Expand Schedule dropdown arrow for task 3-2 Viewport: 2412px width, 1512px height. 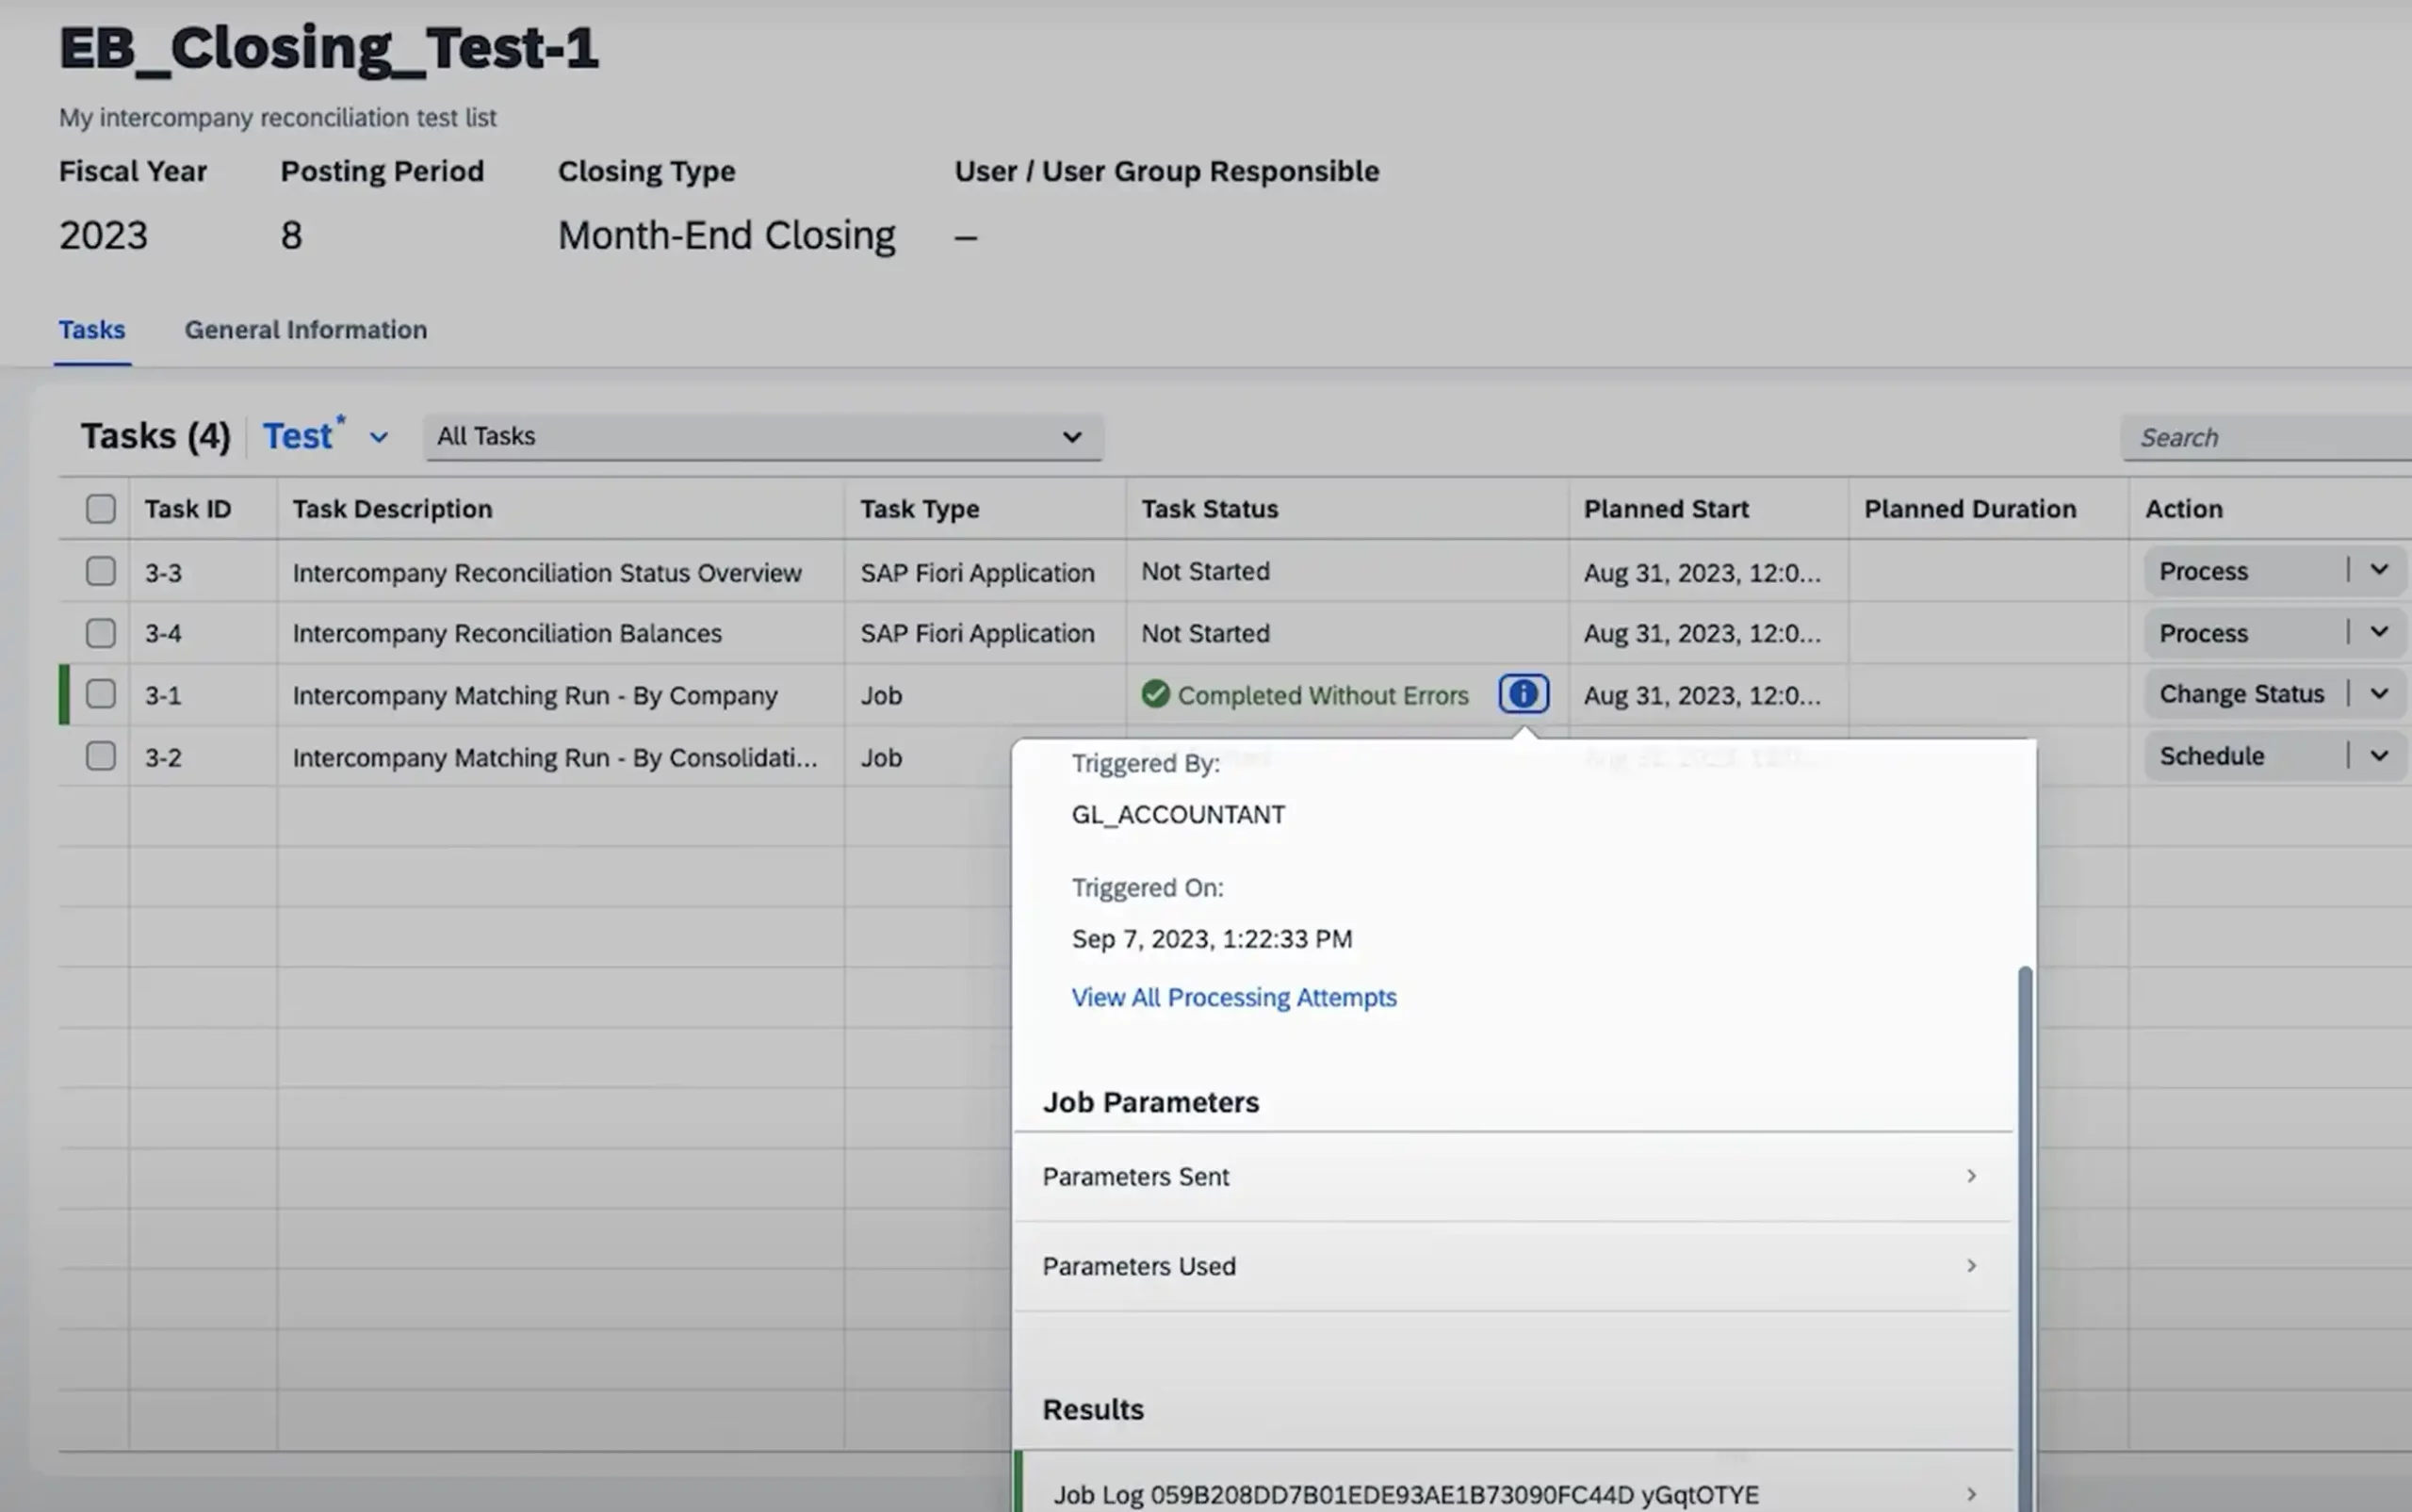pos(2379,756)
